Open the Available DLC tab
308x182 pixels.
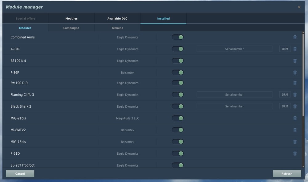point(117,18)
